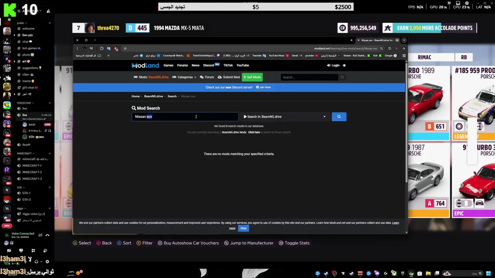The width and height of the screenshot is (495, 278).
Task: Collapse the GTA category
Action: [20, 187]
